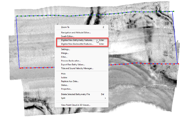Open the Status entry
This screenshot has height=121, width=188.
pos(82,85)
